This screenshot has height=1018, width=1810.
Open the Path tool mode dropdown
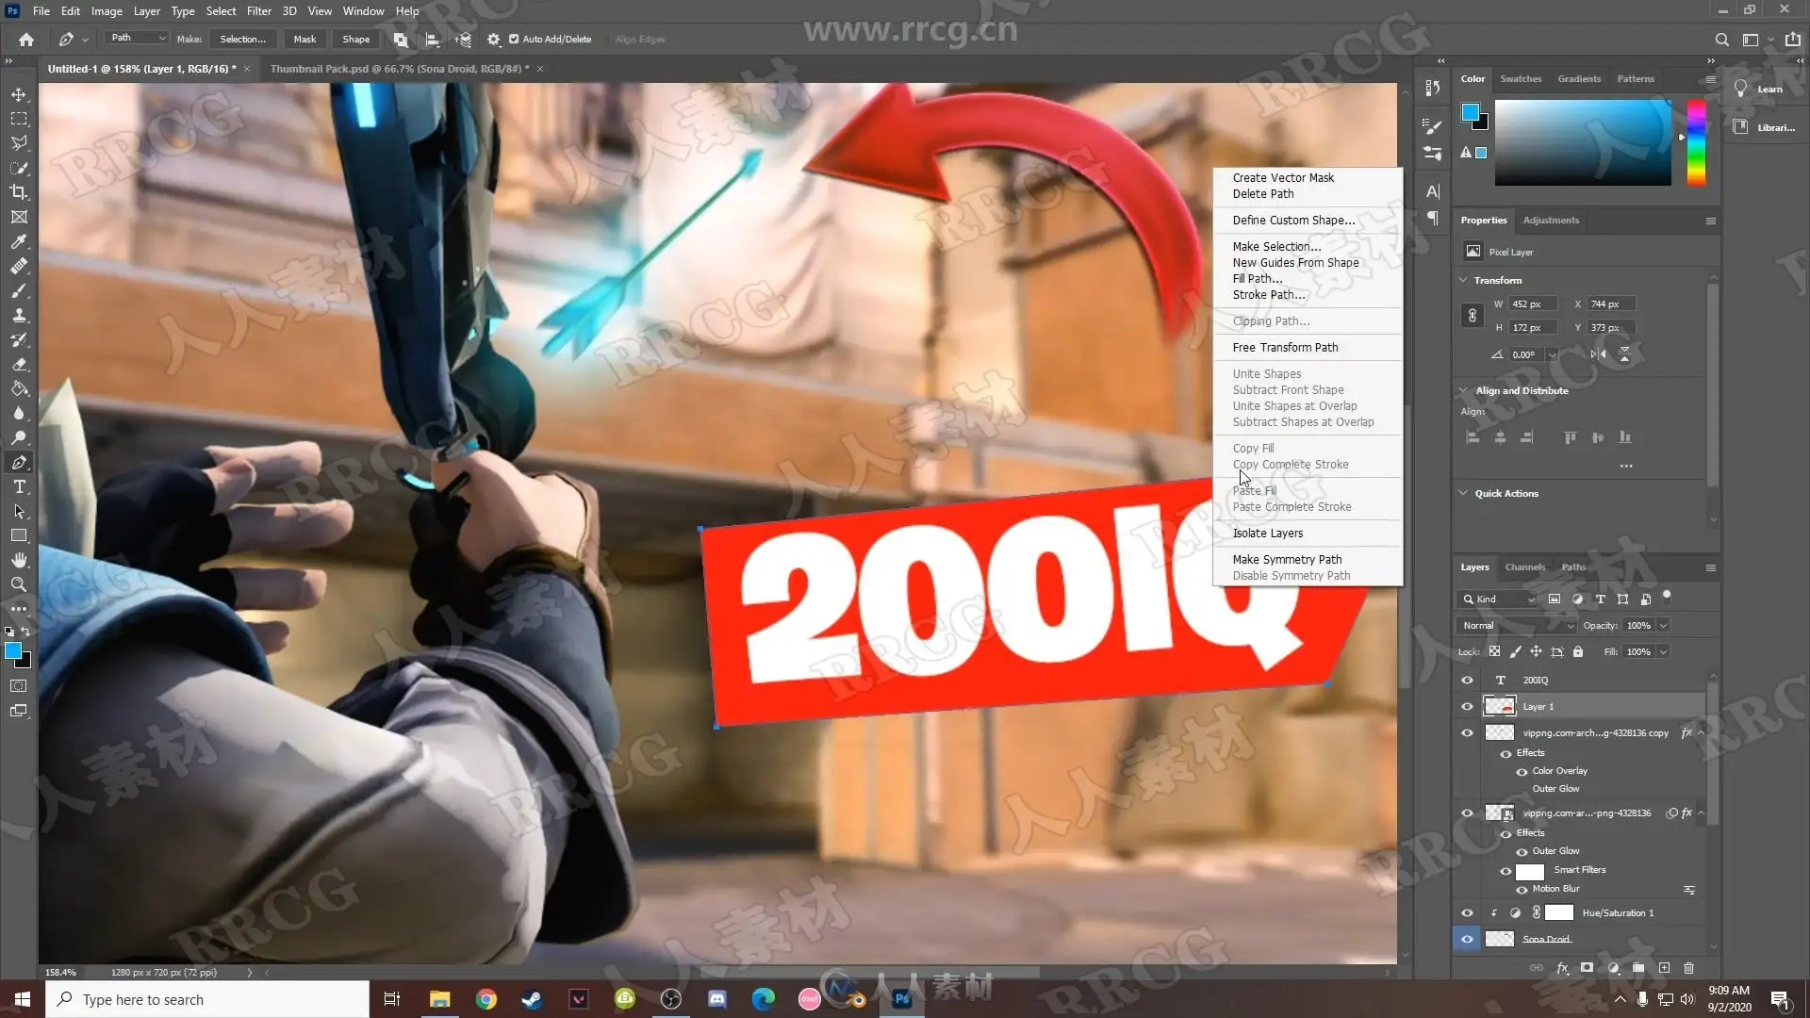137,39
